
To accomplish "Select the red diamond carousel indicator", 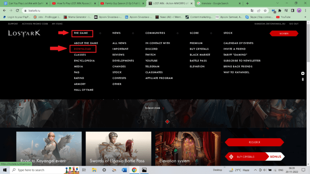I will [x=167, y=121].
